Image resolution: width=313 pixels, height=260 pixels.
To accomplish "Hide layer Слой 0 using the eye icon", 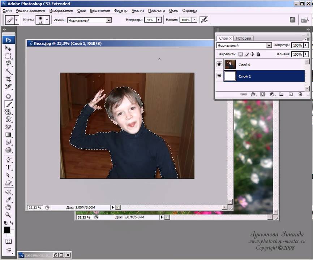I will (x=219, y=65).
